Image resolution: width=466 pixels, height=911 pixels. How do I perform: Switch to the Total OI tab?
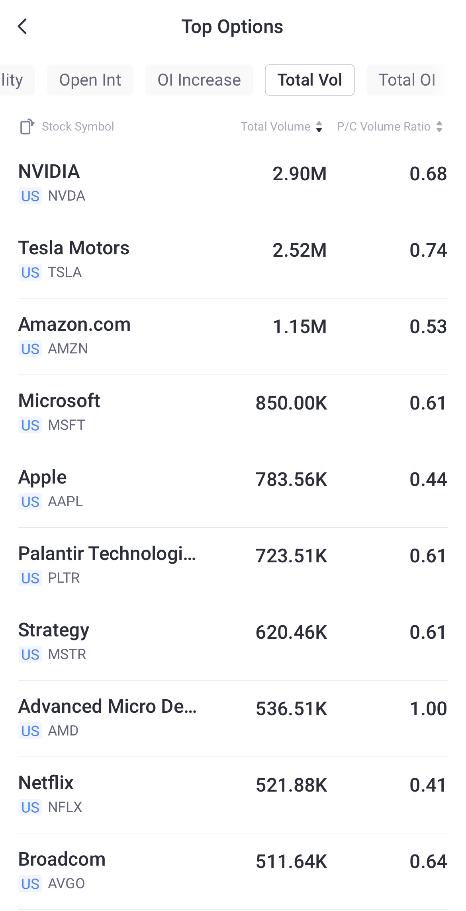tap(407, 80)
